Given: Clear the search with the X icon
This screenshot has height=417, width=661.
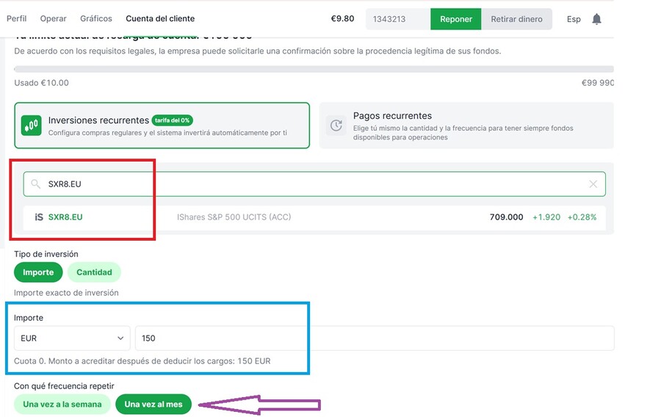Looking at the screenshot, I should (593, 184).
